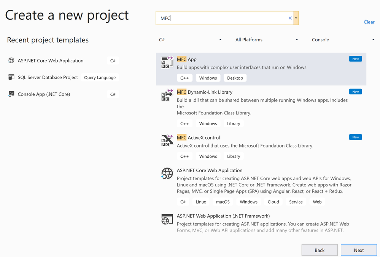This screenshot has width=380, height=257.
Task: Expand the search history dropdown arrow
Action: pos(296,18)
